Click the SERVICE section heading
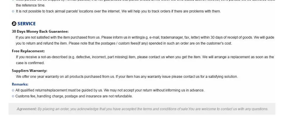Viewport: 284px width, 120px height. [x=26, y=23]
